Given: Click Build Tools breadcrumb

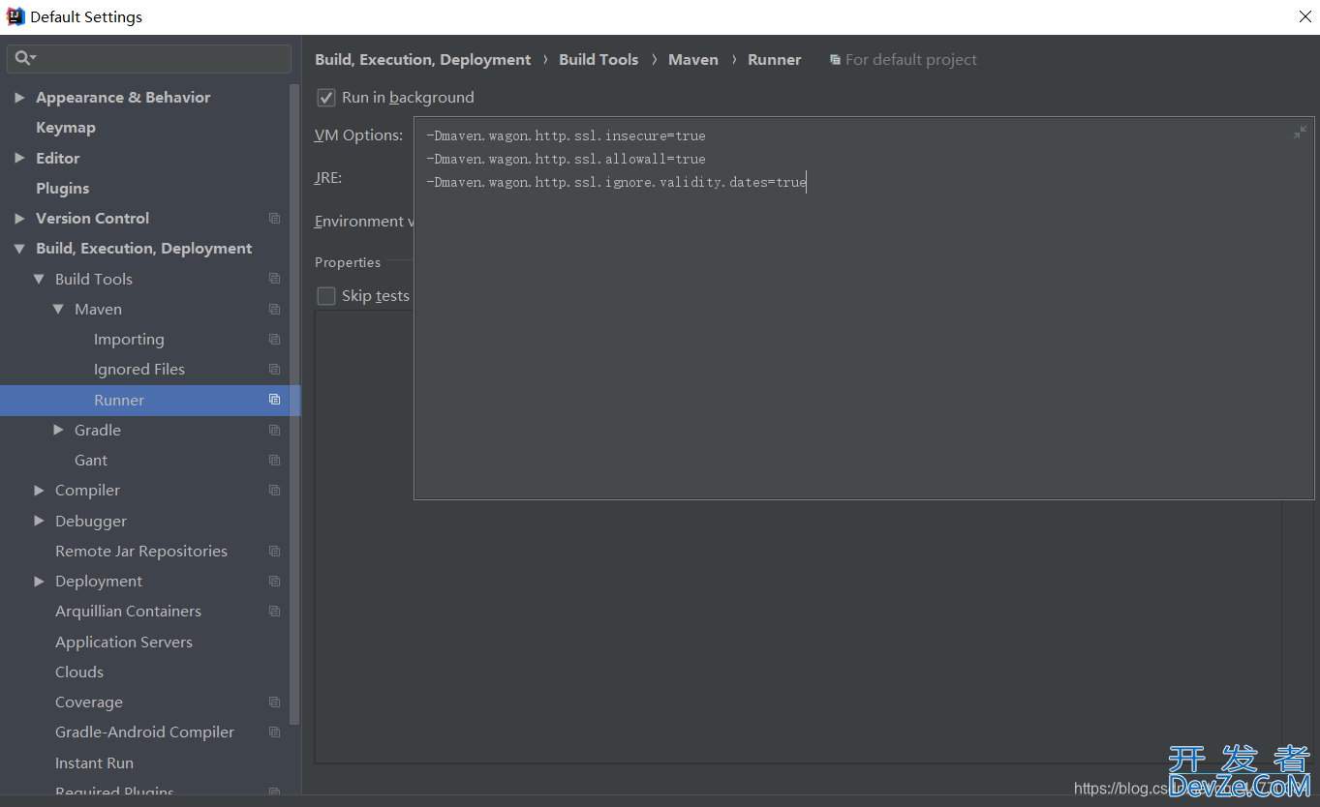Looking at the screenshot, I should point(599,60).
